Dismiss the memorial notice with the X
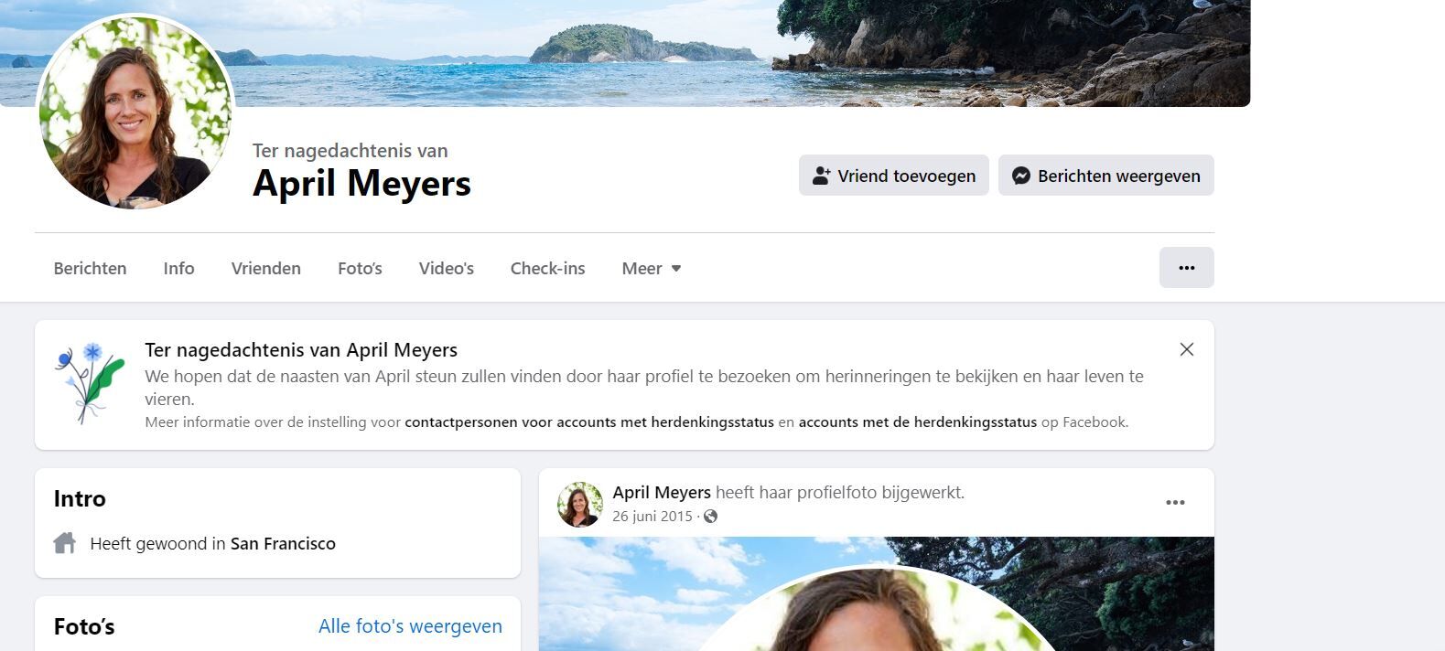Viewport: 1445px width, 651px height. point(1186,349)
